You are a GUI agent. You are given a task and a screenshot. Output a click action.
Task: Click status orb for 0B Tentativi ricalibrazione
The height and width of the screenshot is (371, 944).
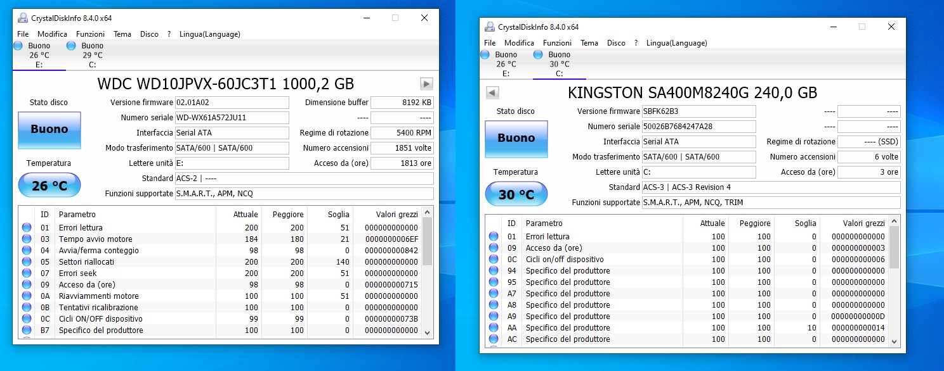pos(27,307)
